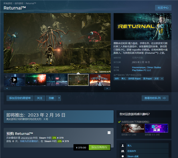Click the 即将推出 coming soon heading
The image size is (178, 158).
pos(36,115)
